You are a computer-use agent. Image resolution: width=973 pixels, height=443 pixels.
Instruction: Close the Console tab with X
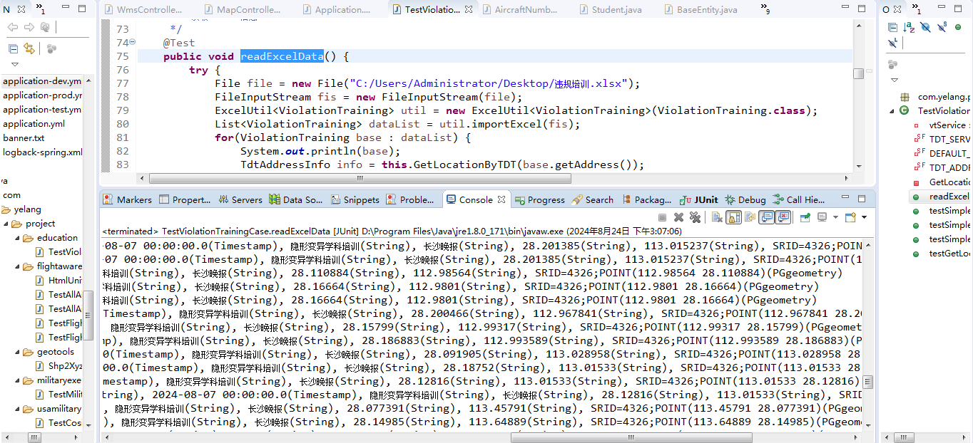coord(501,199)
